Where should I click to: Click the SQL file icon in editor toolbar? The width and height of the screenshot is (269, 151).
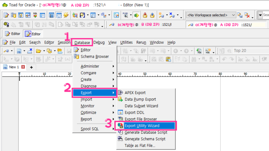point(19,51)
